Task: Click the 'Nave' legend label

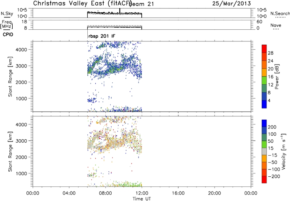Action: click(276, 25)
